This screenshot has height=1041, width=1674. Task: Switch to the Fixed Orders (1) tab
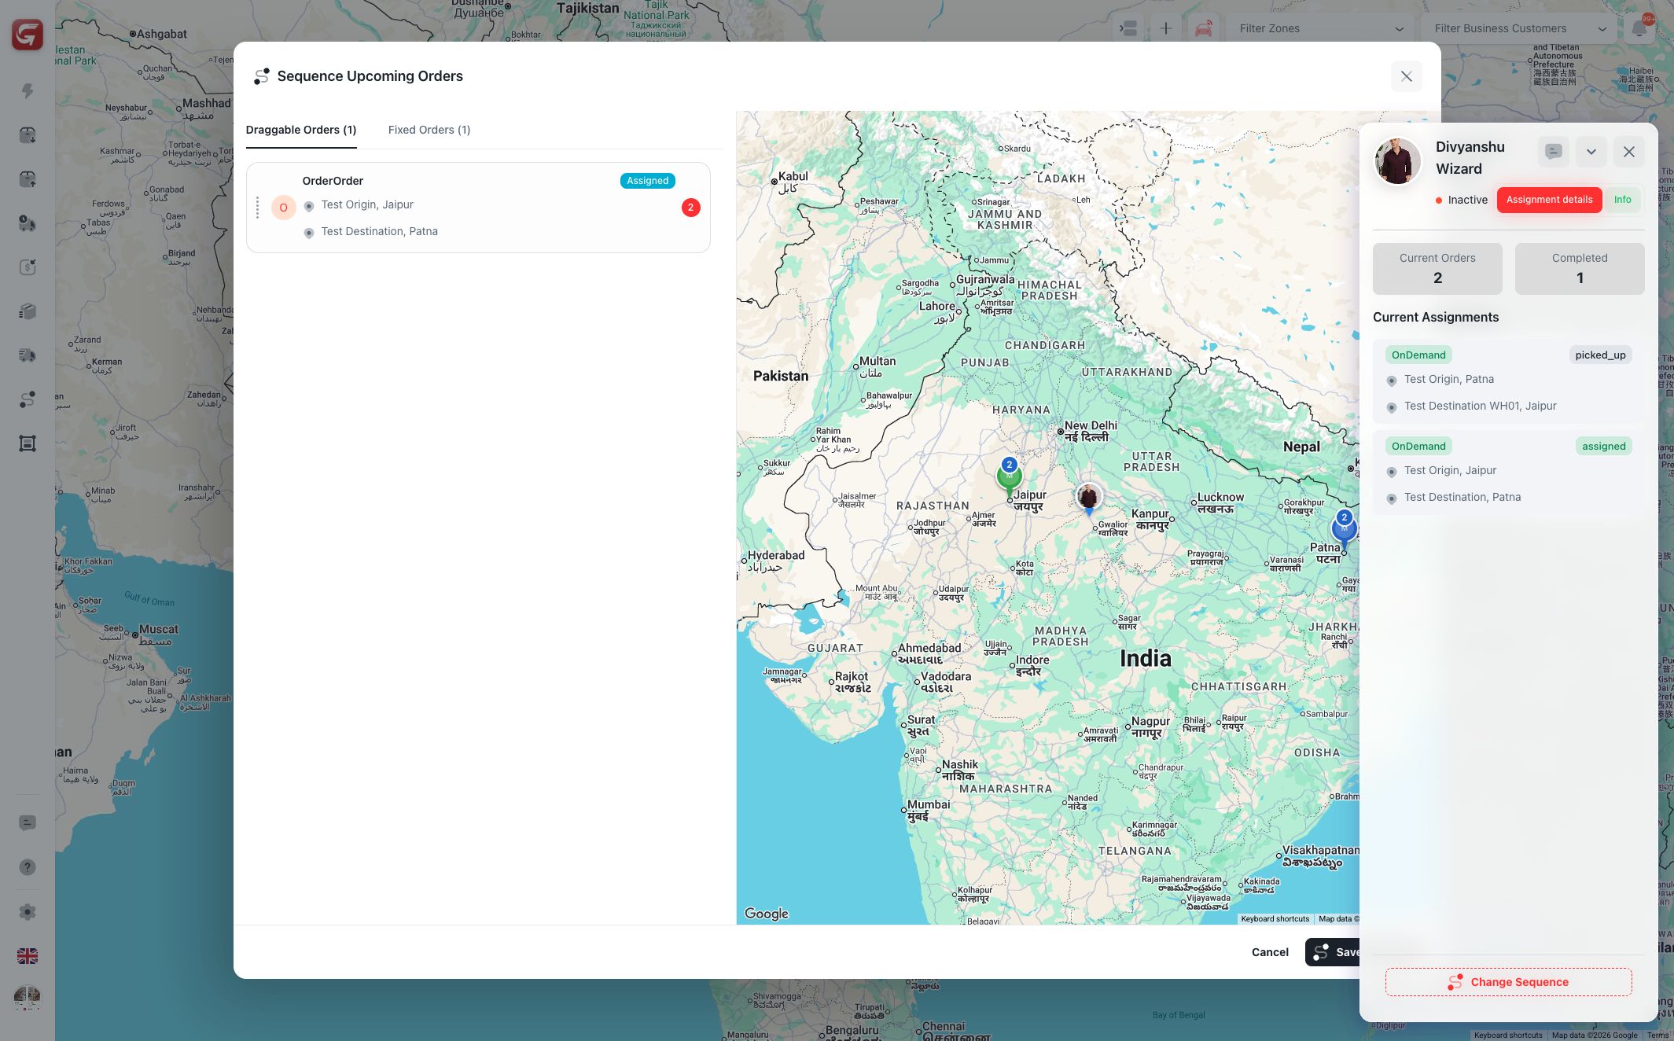point(429,130)
